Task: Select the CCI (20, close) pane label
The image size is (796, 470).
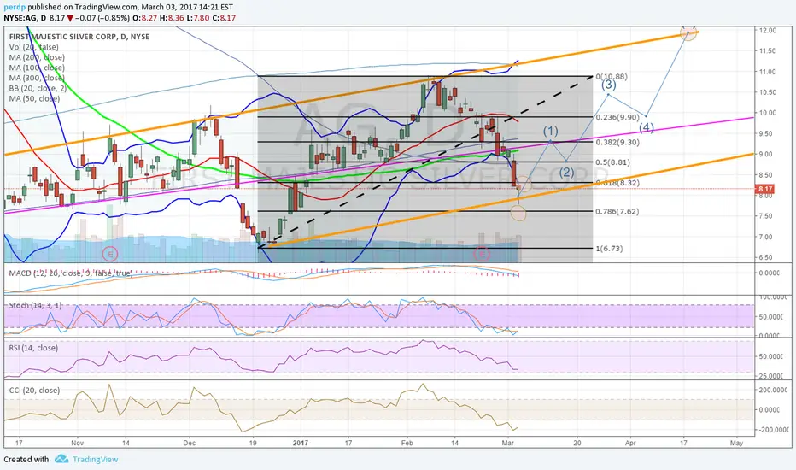Action: coord(34,391)
